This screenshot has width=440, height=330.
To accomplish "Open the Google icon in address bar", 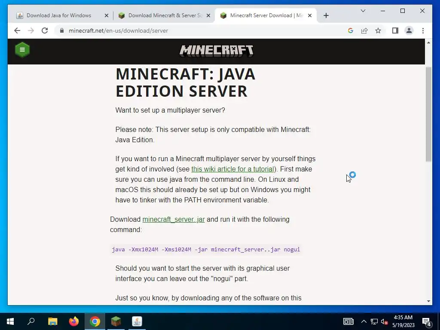I will (351, 31).
